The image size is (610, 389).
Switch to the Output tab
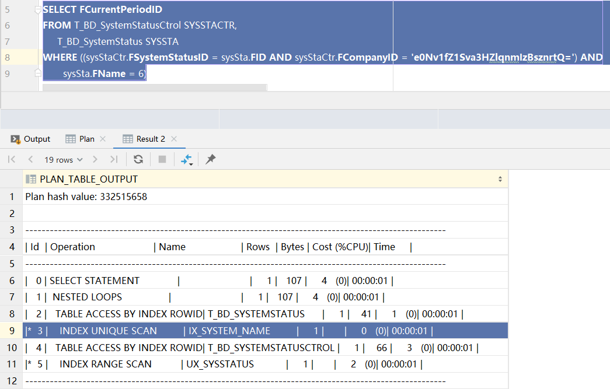[x=31, y=139]
